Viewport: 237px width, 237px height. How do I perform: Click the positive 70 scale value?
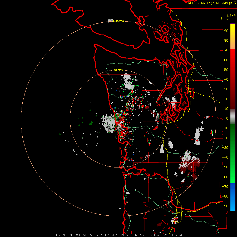pos(226,50)
